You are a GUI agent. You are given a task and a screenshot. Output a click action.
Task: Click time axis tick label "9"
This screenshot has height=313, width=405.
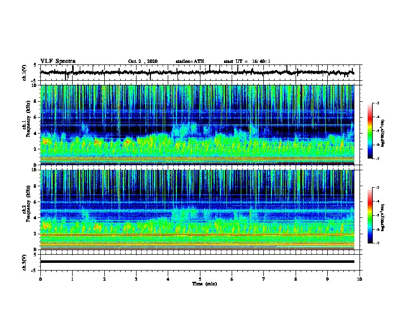click(x=327, y=279)
